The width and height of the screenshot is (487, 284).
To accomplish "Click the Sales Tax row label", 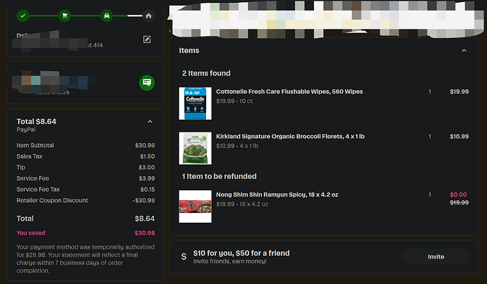I will coord(29,156).
